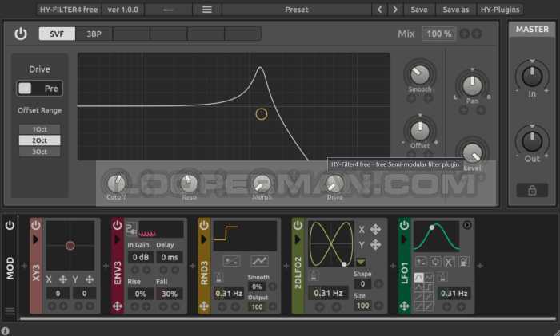The height and width of the screenshot is (336, 560).
Task: Click the HY-Plugins button
Action: 500,10
